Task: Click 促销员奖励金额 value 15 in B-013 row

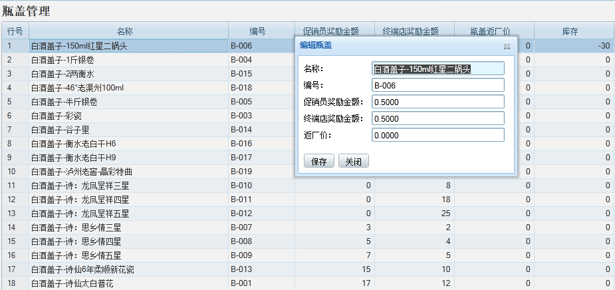Action: tap(334, 269)
